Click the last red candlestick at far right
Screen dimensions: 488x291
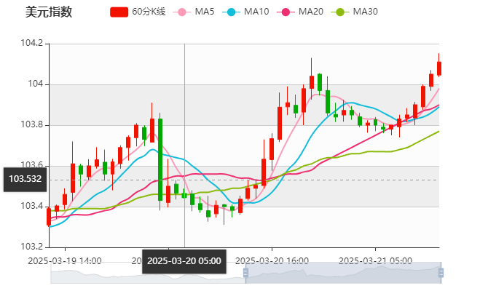[x=438, y=67]
